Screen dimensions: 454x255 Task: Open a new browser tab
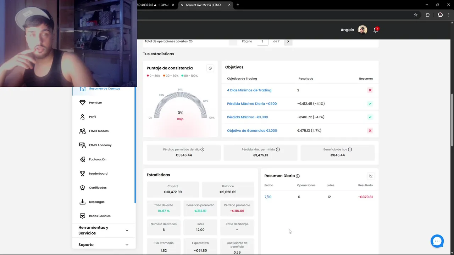[238, 5]
